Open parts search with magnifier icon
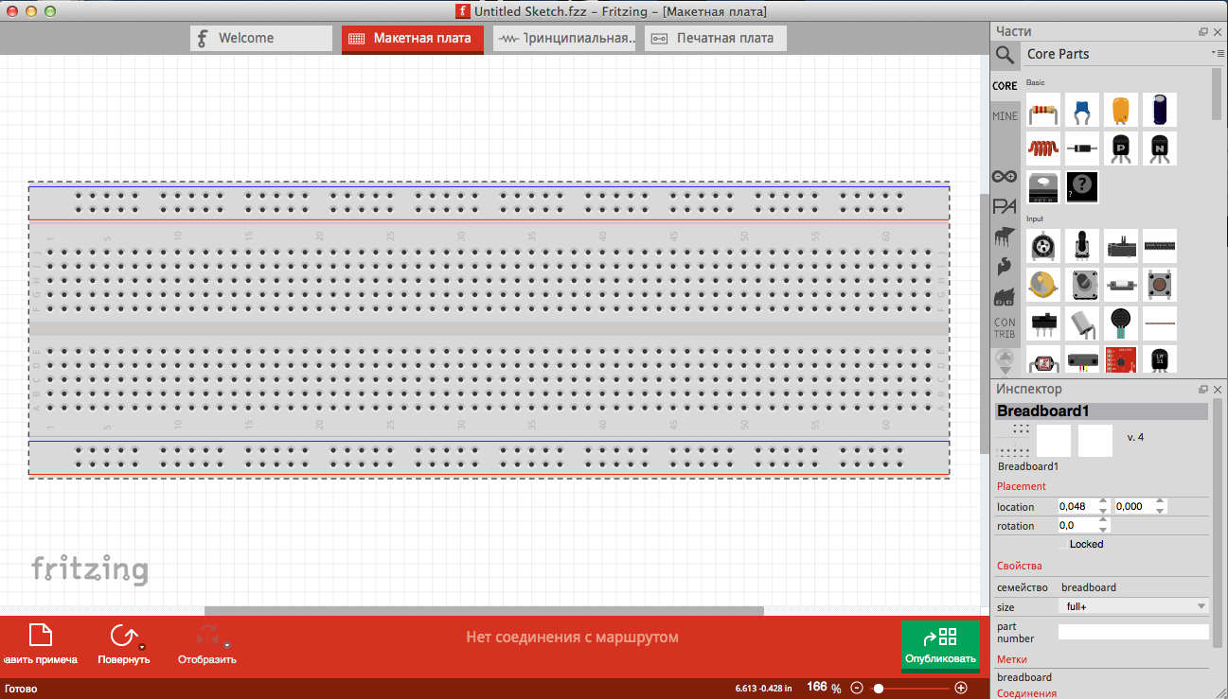 tap(1005, 55)
